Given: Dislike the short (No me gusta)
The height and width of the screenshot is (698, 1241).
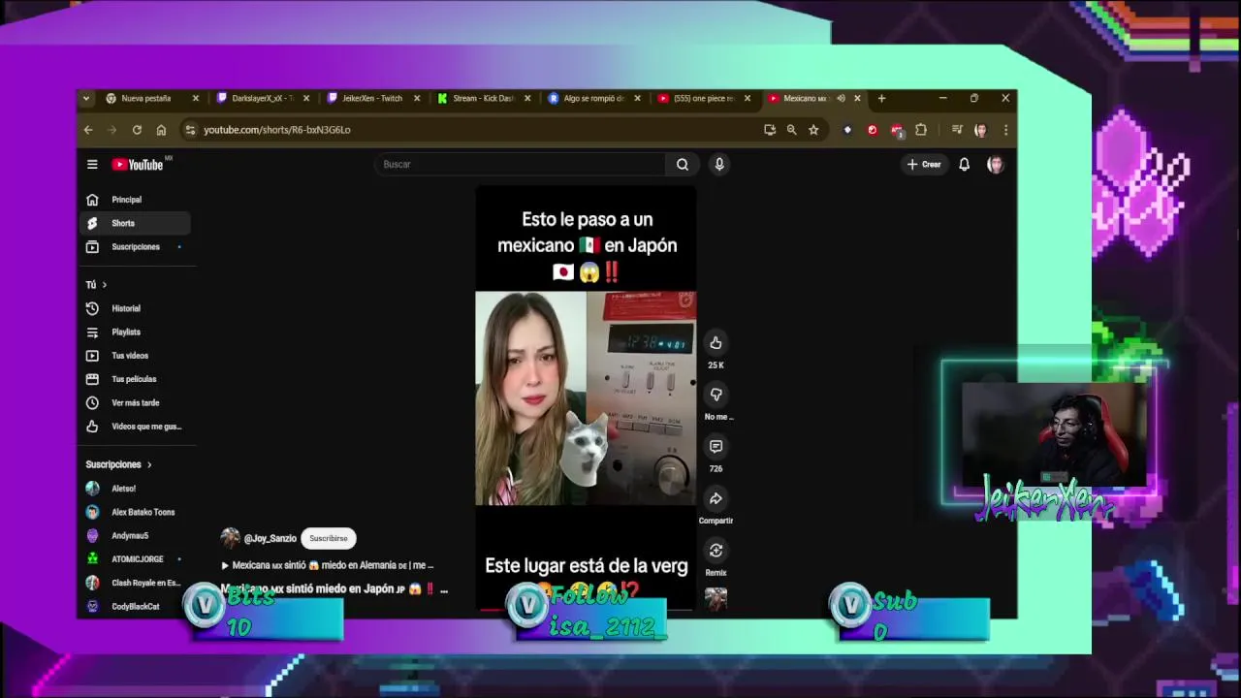Looking at the screenshot, I should click(716, 395).
